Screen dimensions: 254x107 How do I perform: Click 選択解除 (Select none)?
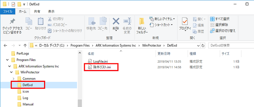pos(219,25)
